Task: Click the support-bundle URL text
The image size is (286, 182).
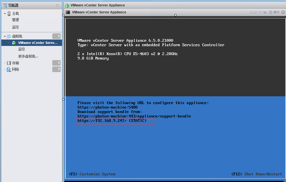Action: pos(134,116)
